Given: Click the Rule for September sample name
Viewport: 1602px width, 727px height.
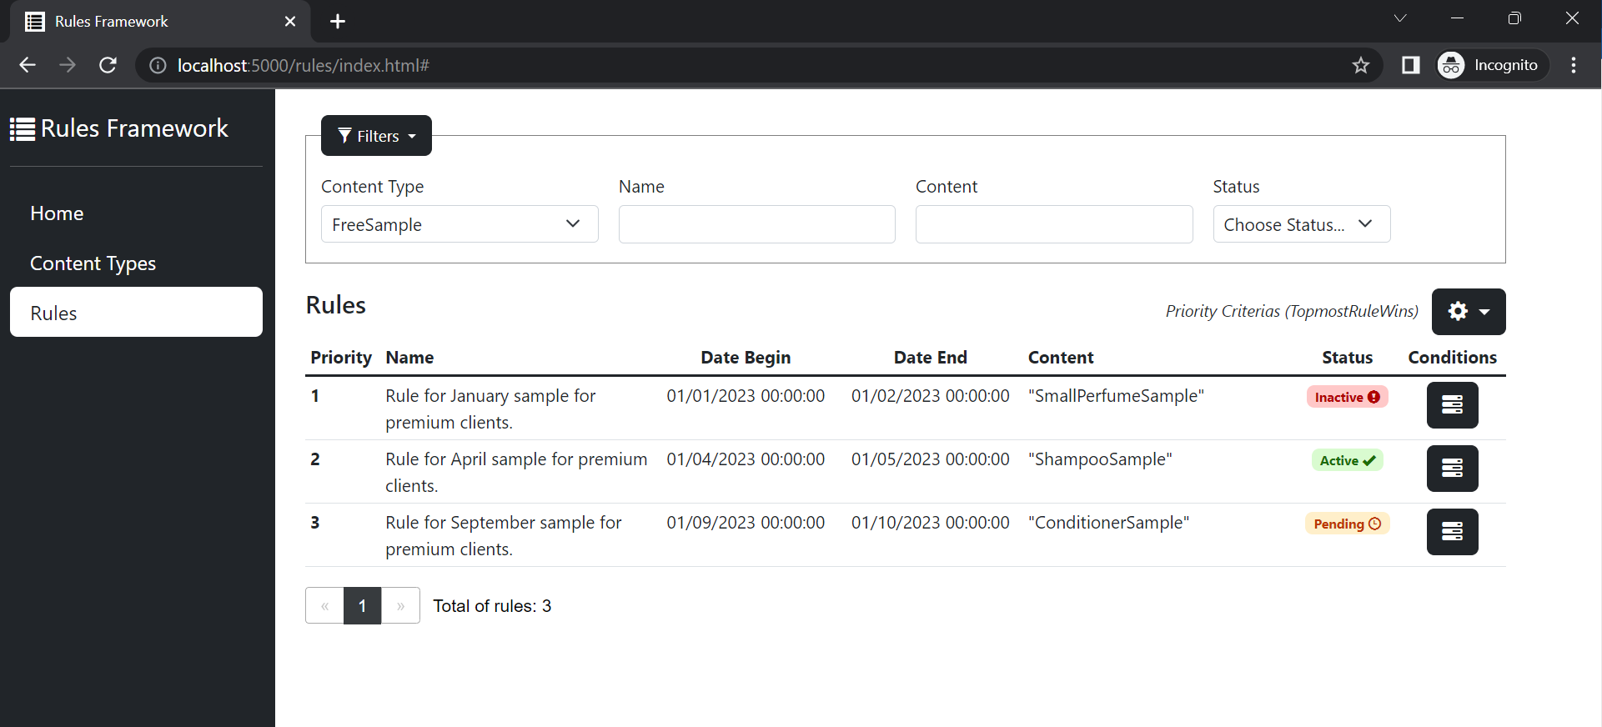Looking at the screenshot, I should coord(504,536).
